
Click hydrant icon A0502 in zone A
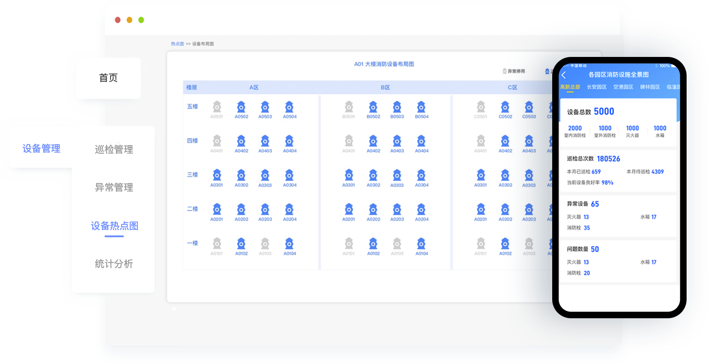[241, 108]
